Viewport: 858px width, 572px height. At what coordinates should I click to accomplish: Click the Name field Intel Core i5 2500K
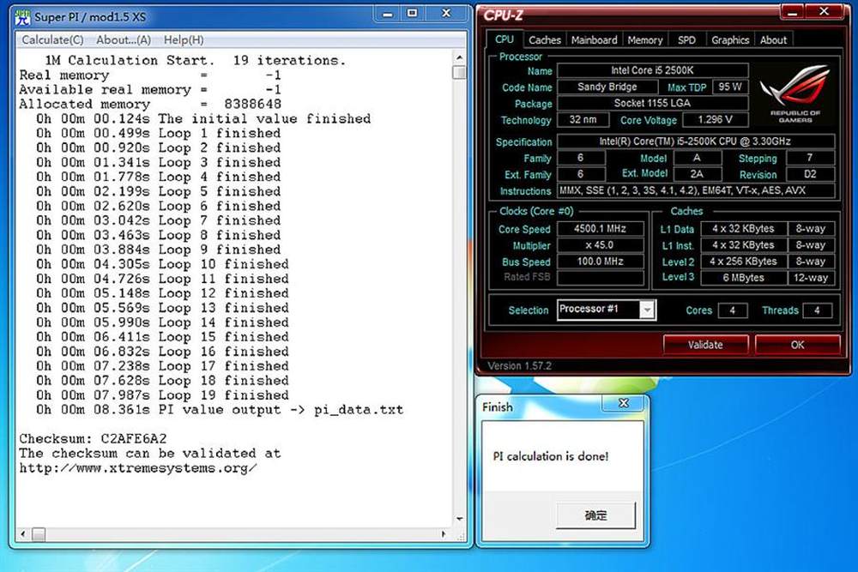coord(652,70)
